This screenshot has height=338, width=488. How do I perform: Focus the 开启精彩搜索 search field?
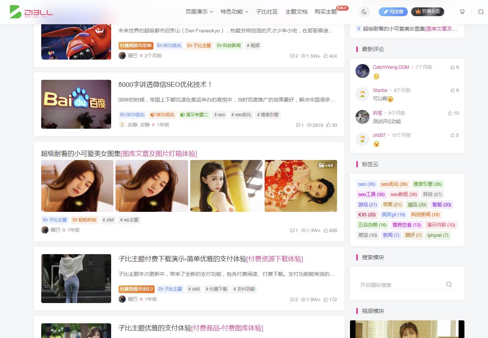pos(401,285)
